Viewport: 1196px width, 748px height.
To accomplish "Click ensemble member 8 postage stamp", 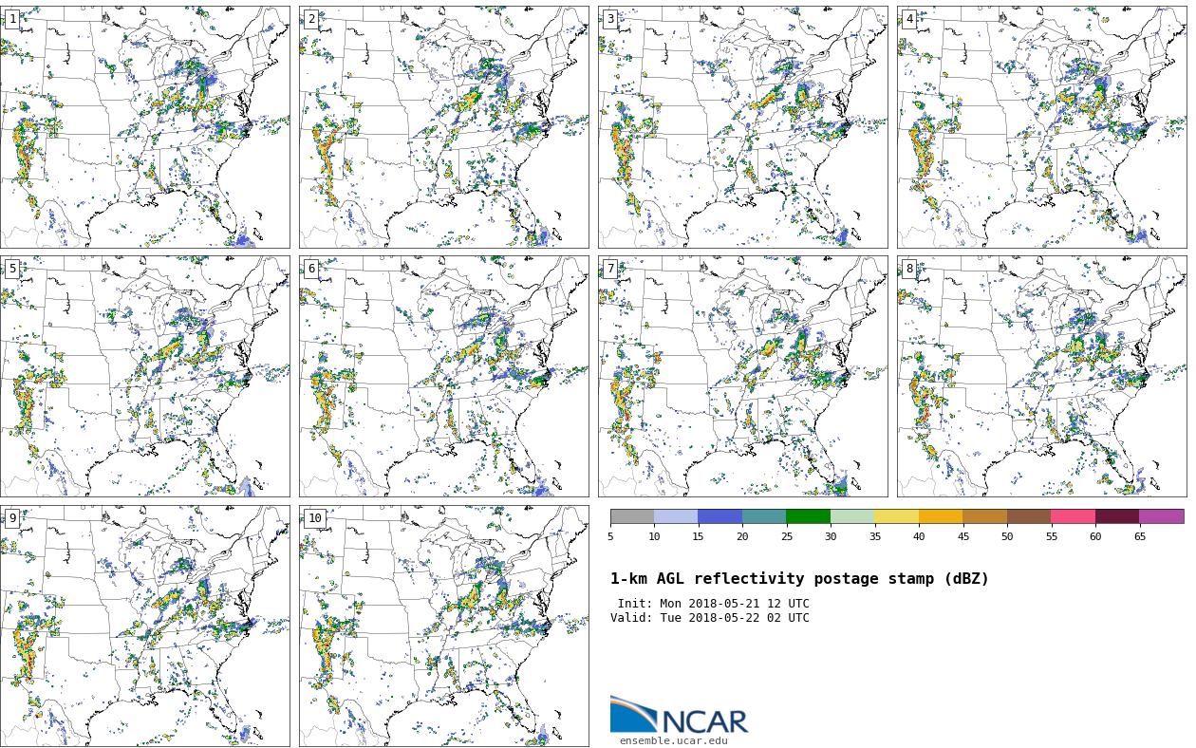I will point(1041,376).
